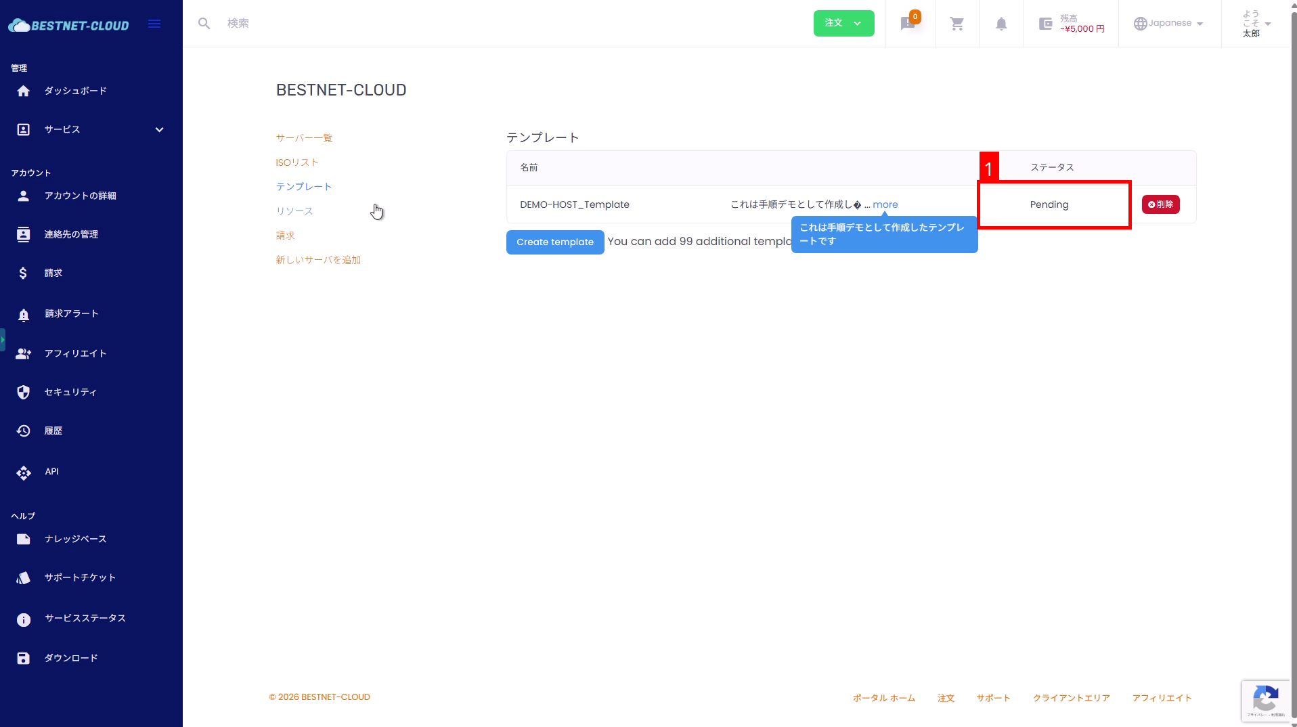Open the user welcome account dropdown
This screenshot has width=1297, height=727.
1256,23
